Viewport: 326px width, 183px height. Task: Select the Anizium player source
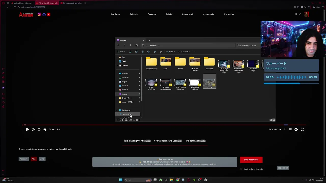coord(23,159)
